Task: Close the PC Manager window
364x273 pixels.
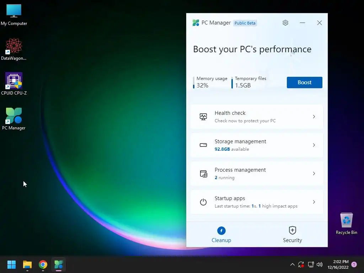Action: click(320, 23)
